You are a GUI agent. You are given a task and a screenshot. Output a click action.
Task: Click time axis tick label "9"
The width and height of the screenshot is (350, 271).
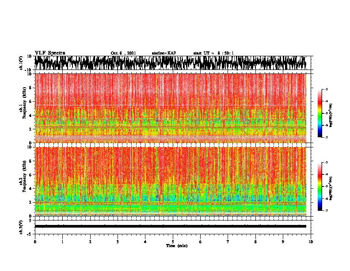coord(283,242)
